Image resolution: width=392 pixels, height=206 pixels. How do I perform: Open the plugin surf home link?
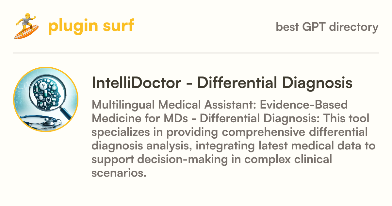[x=91, y=26]
